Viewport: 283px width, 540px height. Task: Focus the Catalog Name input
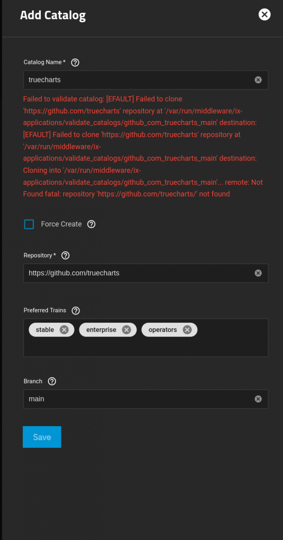[139, 80]
